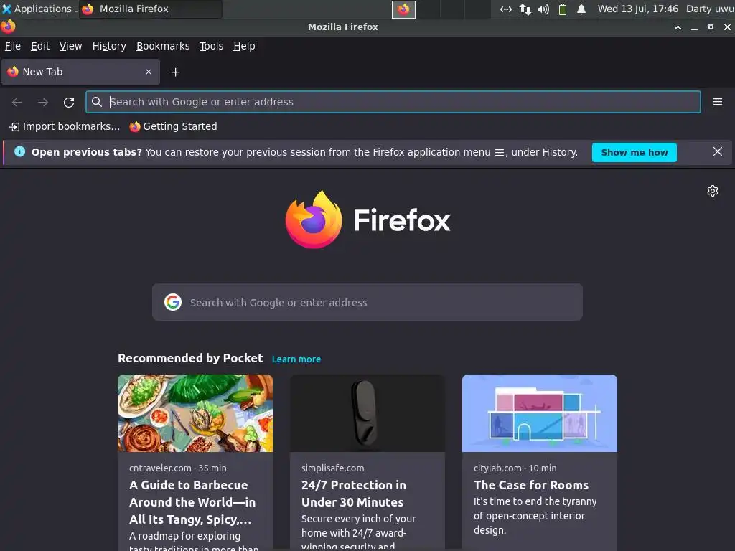Open the Getting Started bookmark
Image resolution: width=735 pixels, height=551 pixels.
[x=174, y=126]
